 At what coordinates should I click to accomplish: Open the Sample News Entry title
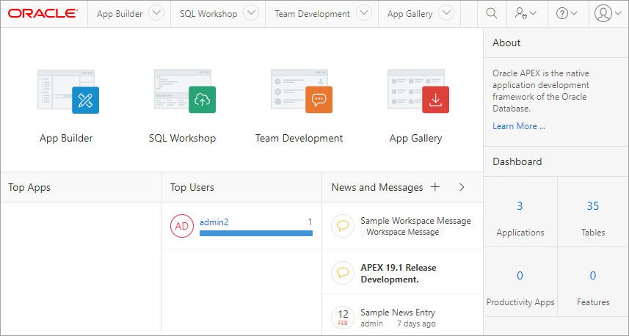click(398, 313)
